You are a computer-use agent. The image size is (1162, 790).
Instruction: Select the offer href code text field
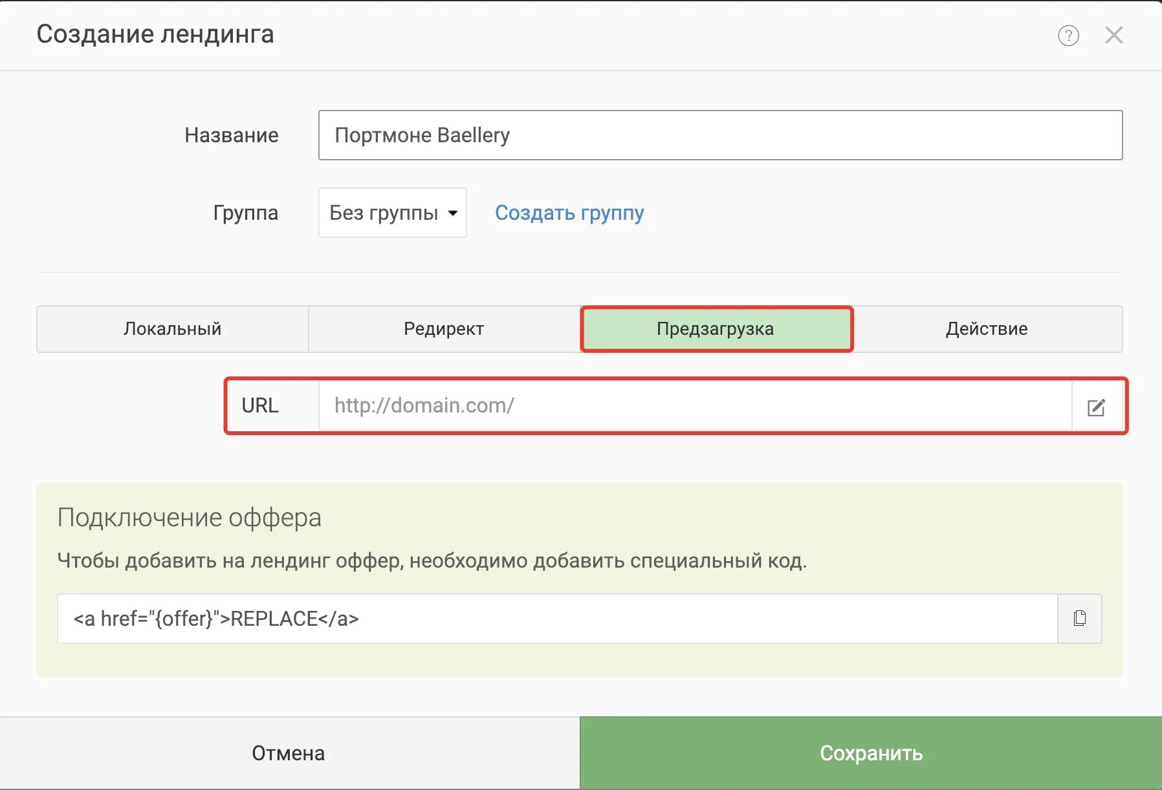(x=556, y=619)
